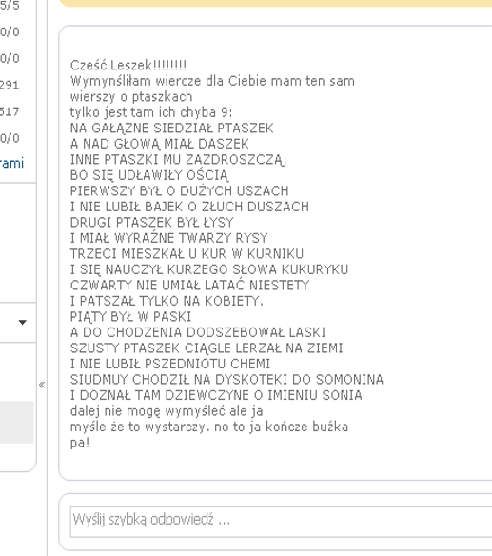Click the line 'DRUGI PTASZEK BYŁ ŁYSY'
This screenshot has height=556, width=492.
[151, 223]
